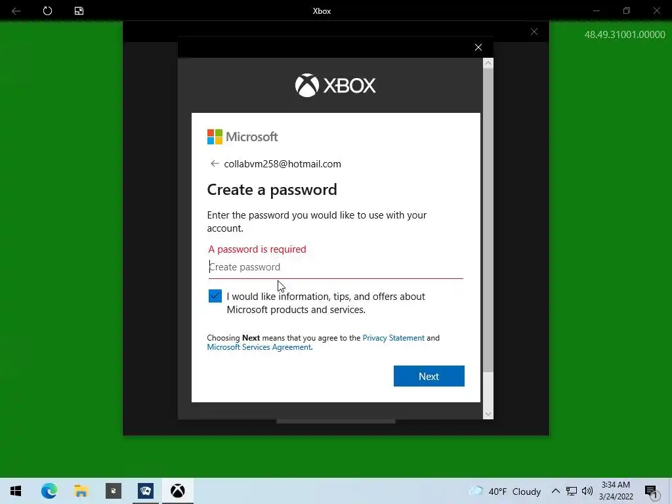This screenshot has height=504, width=672.
Task: Click the back arrow in Xbox title bar
Action: [16, 10]
